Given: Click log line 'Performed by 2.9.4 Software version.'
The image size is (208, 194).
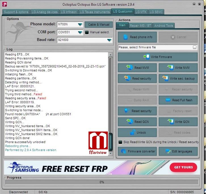Looking at the screenshot, I should click(31, 150).
